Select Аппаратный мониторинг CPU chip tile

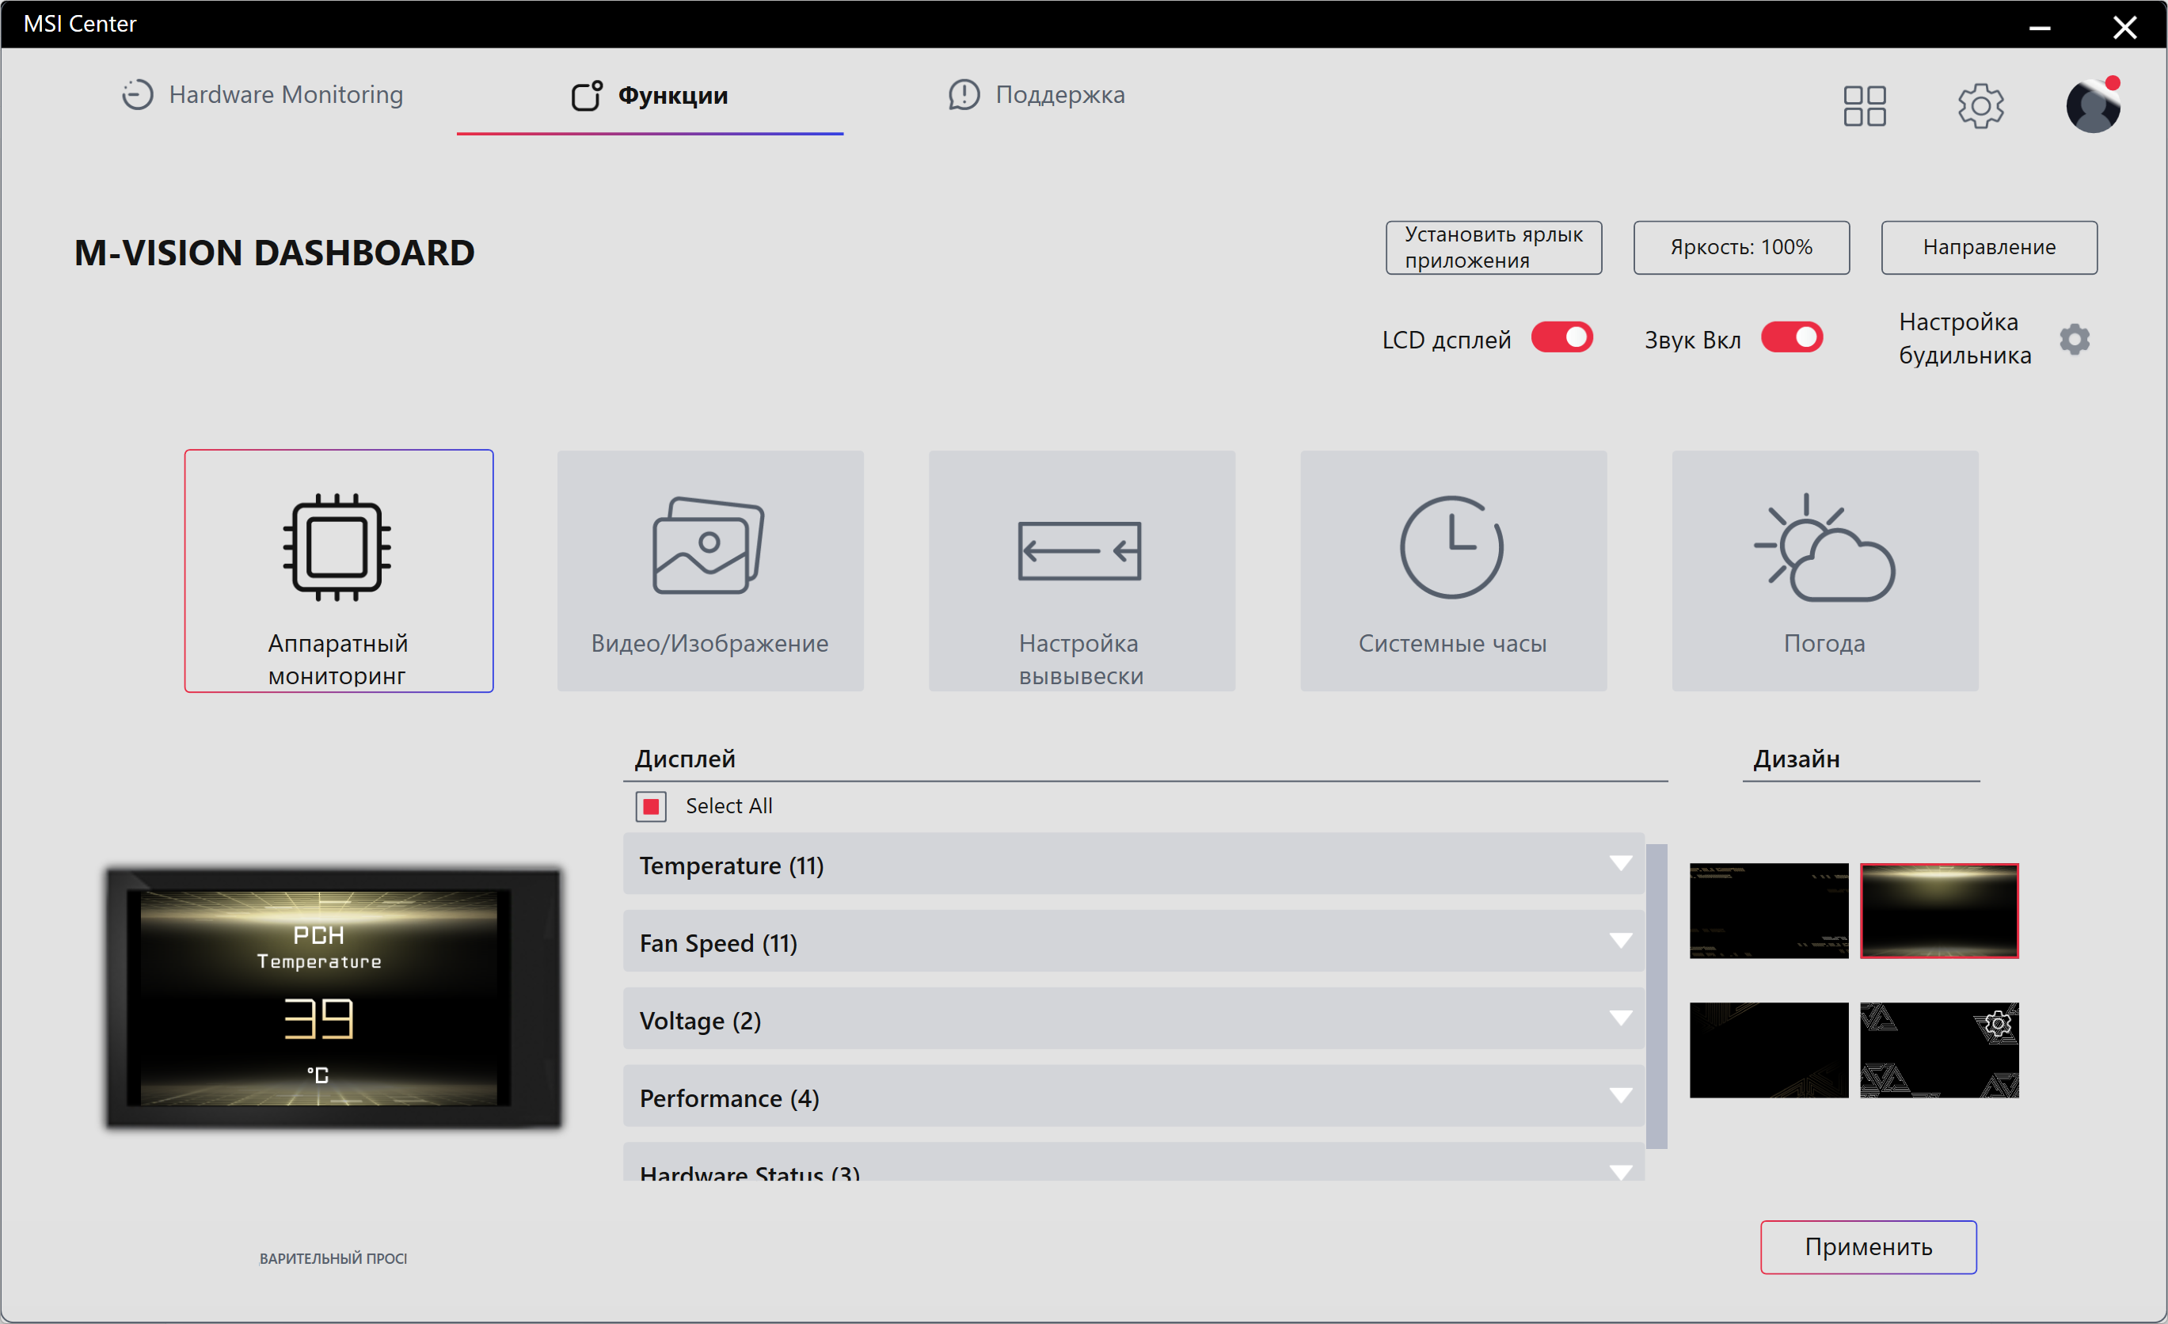tap(338, 571)
